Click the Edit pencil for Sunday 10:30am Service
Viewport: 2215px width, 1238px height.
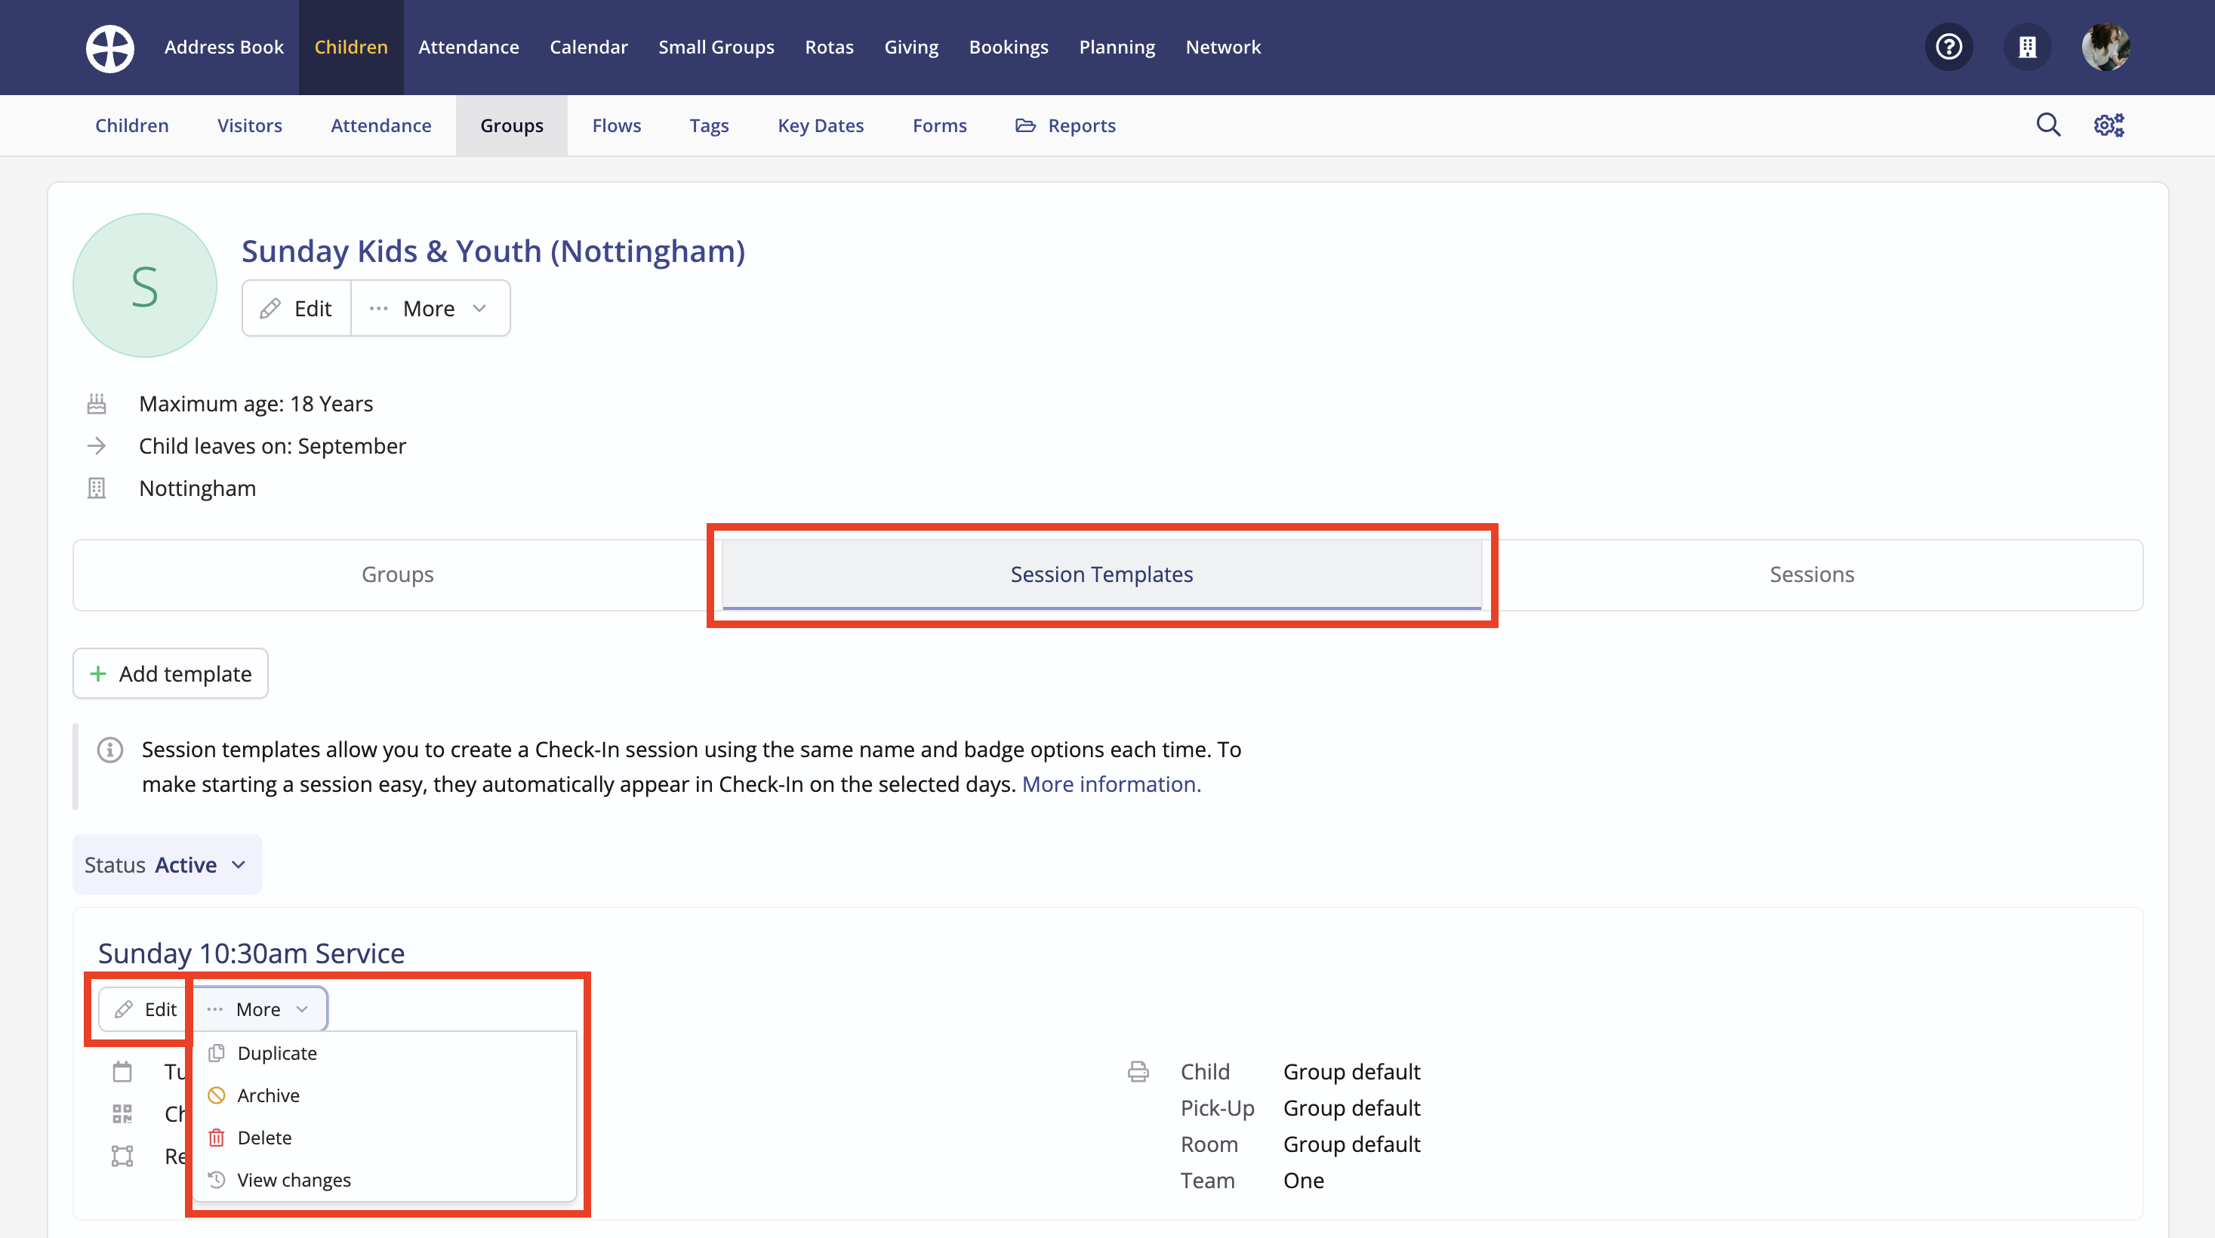tap(148, 1009)
